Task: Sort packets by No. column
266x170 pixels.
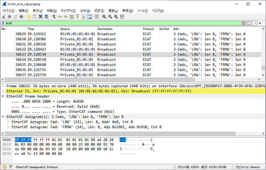Action: point(14,29)
